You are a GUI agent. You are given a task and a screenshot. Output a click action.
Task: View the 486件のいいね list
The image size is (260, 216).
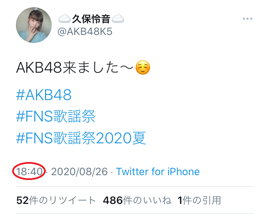(x=137, y=200)
